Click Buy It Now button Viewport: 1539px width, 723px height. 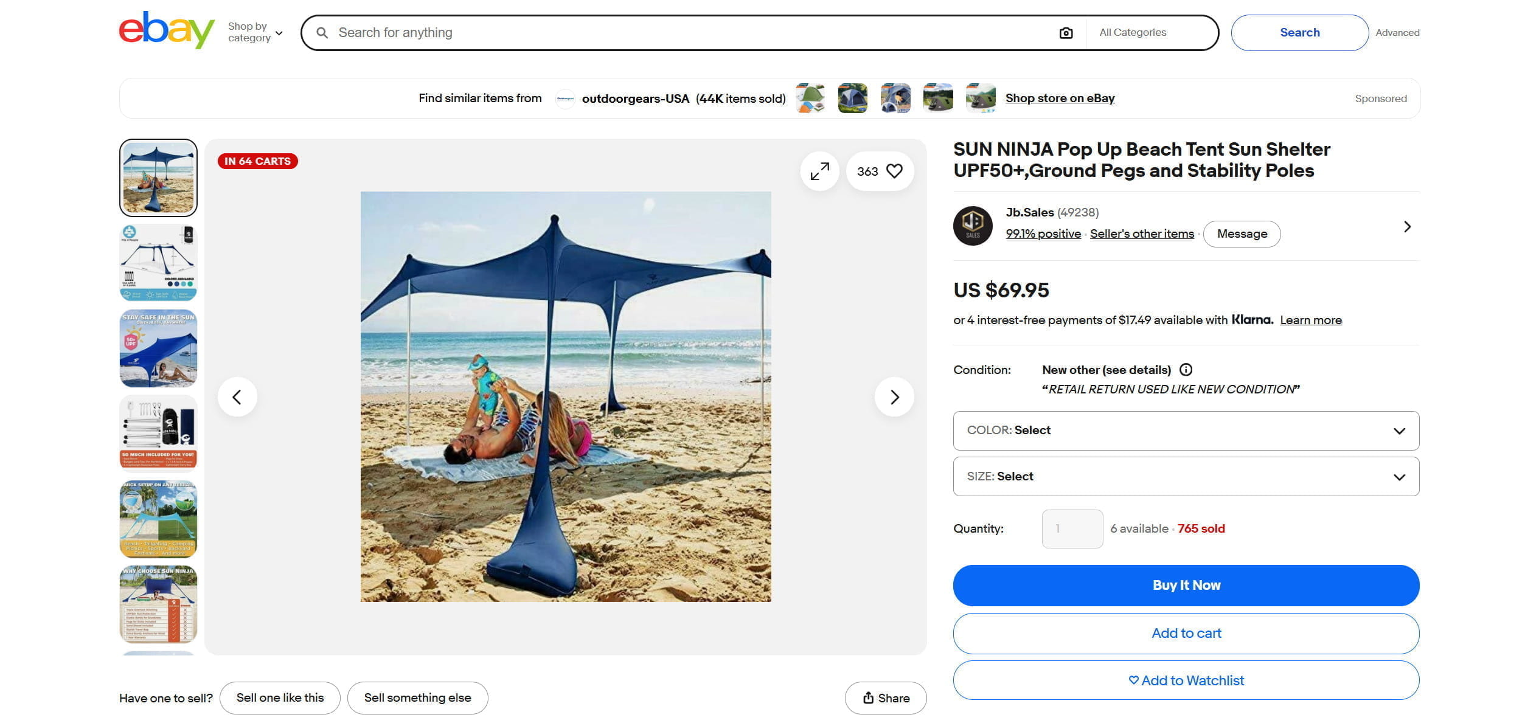point(1186,586)
